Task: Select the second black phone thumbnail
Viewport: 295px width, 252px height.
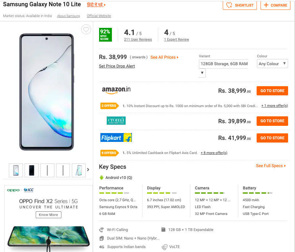Action: click(32, 170)
